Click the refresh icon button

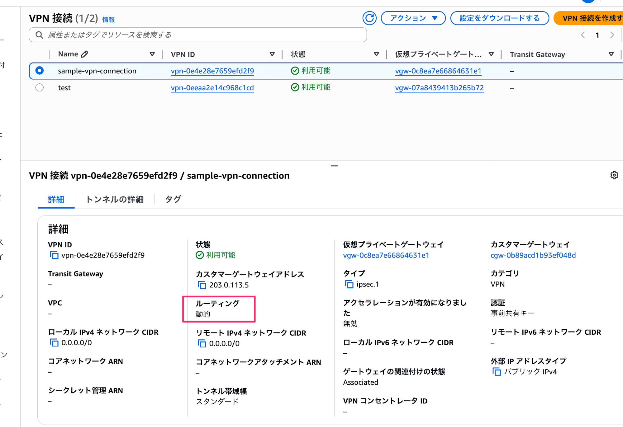(x=369, y=18)
